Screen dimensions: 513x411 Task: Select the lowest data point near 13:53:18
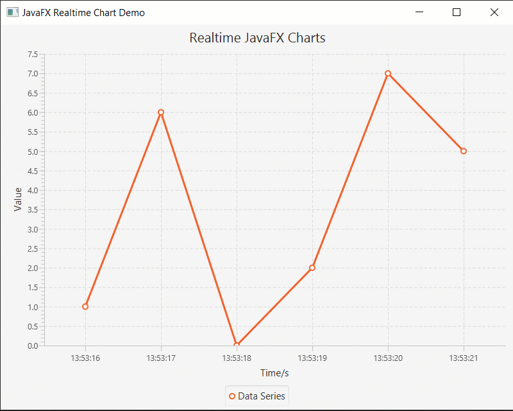[x=237, y=343]
